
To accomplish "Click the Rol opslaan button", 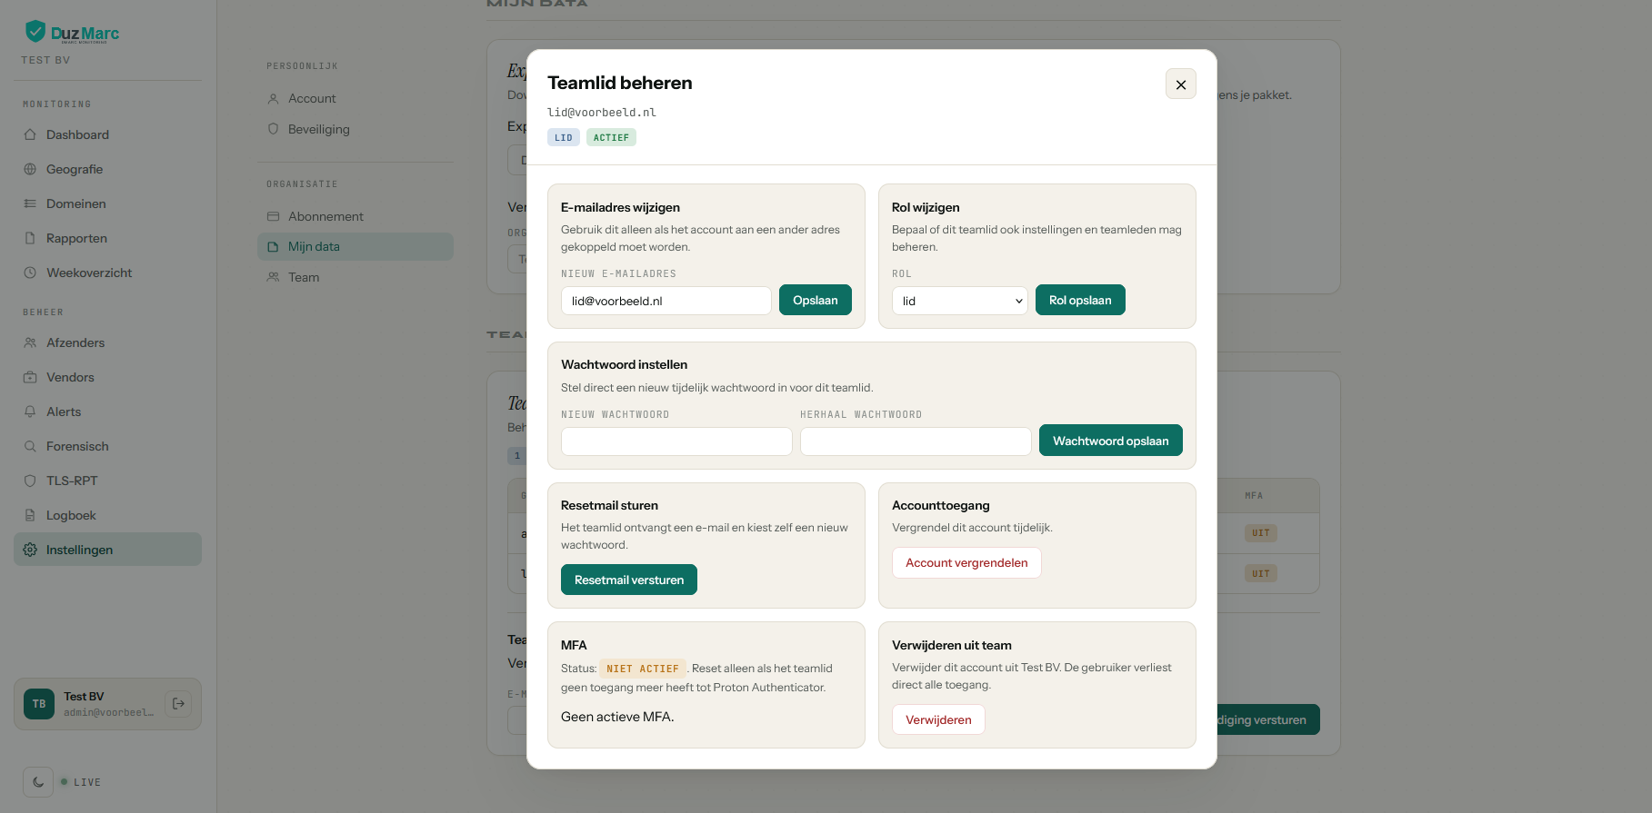I will pyautogui.click(x=1080, y=300).
